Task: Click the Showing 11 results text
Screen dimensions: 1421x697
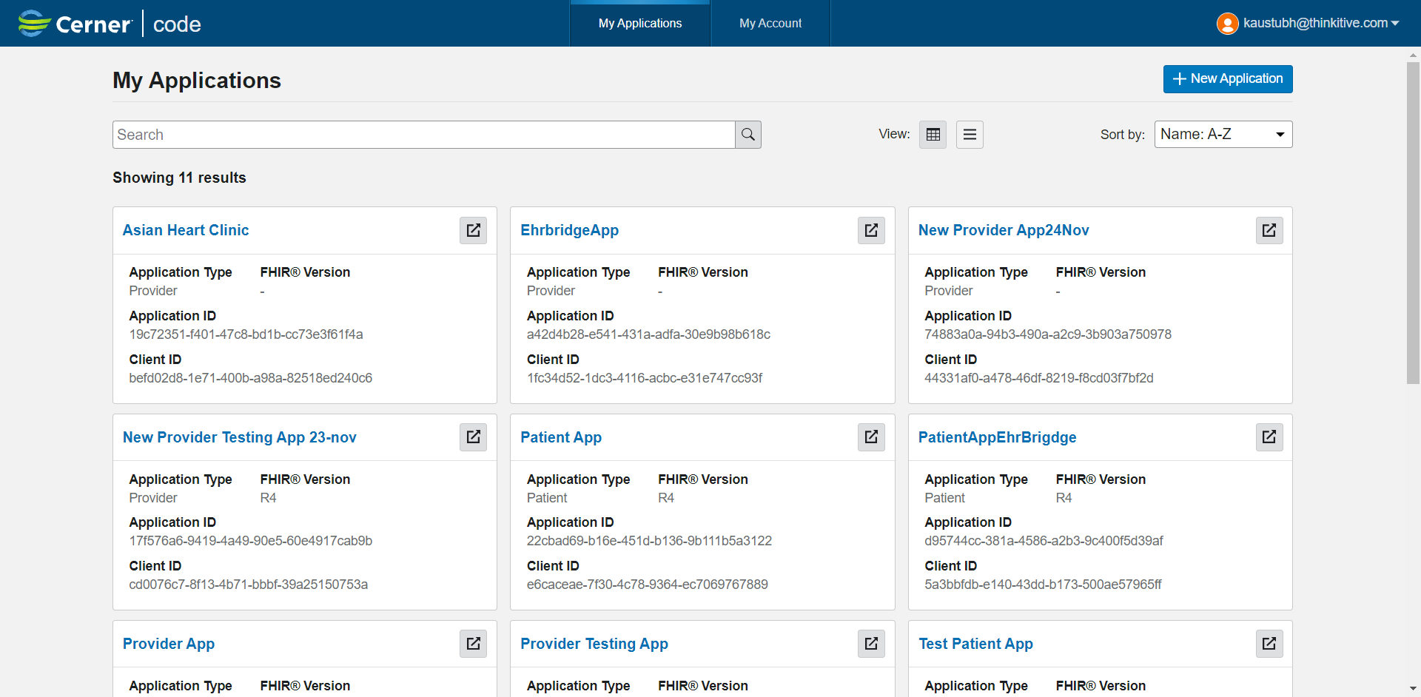Action: tap(179, 178)
